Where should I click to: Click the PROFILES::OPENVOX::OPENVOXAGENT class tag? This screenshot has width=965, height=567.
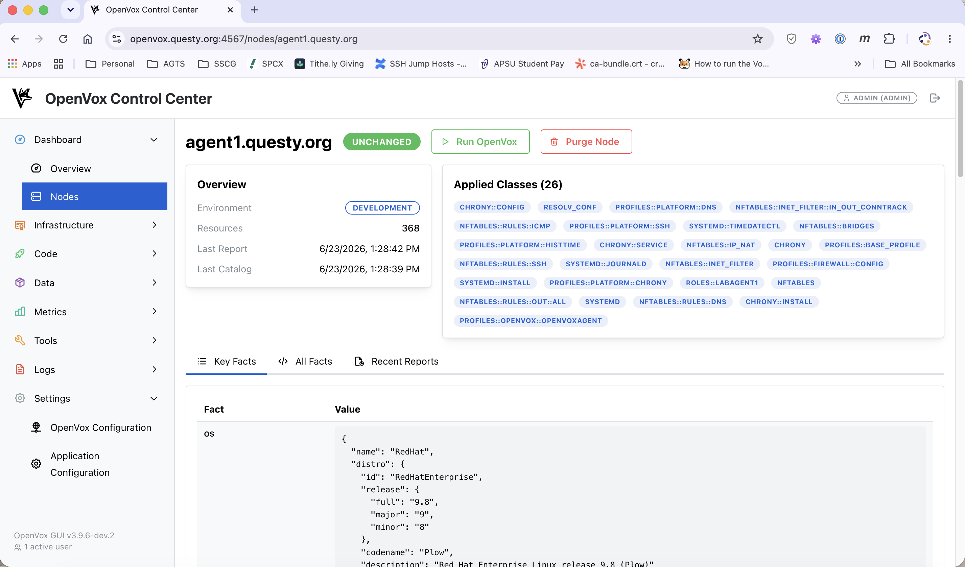531,321
